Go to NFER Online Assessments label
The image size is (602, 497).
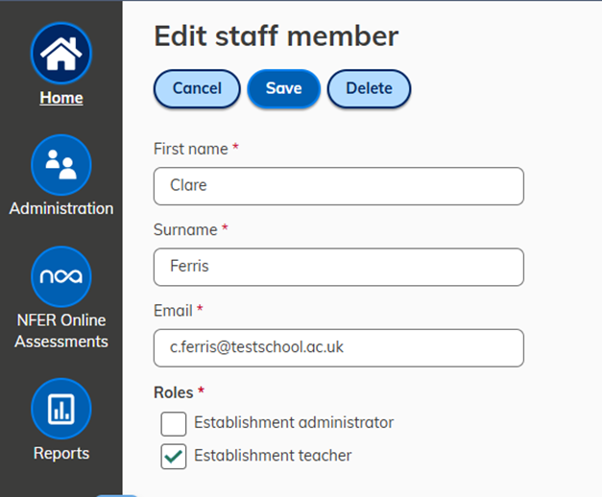(61, 331)
